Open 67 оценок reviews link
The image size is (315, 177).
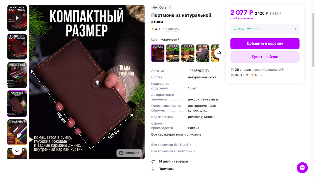pos(171,29)
